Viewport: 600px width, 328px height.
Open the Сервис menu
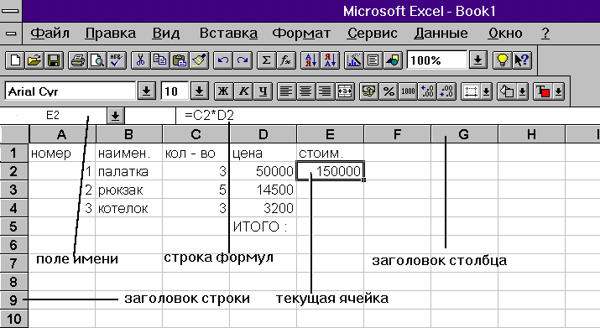click(372, 34)
